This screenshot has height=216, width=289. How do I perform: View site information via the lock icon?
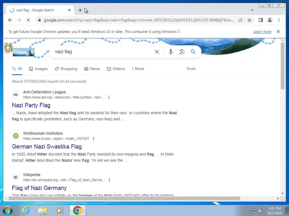pyautogui.click(x=40, y=20)
